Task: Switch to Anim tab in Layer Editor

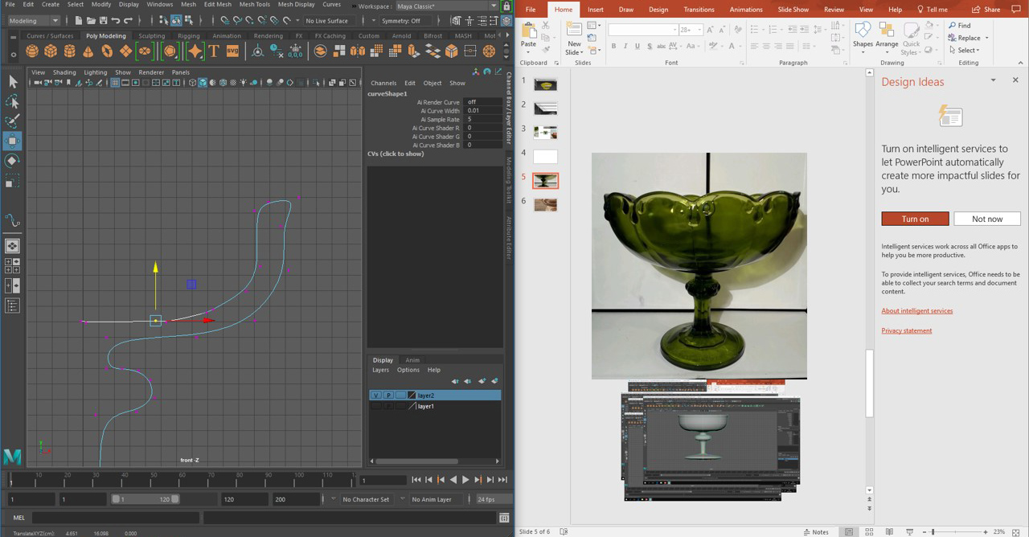Action: 412,360
